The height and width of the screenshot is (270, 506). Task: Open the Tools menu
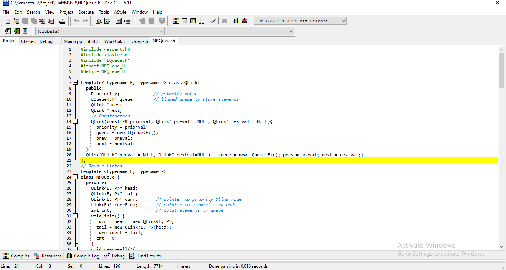coord(104,12)
